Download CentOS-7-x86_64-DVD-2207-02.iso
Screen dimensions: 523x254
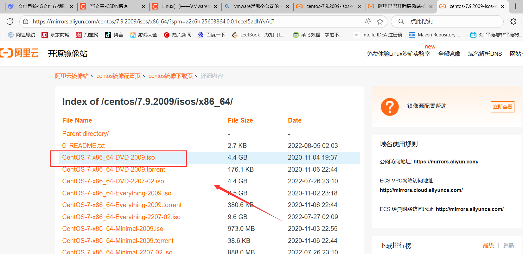(113, 181)
